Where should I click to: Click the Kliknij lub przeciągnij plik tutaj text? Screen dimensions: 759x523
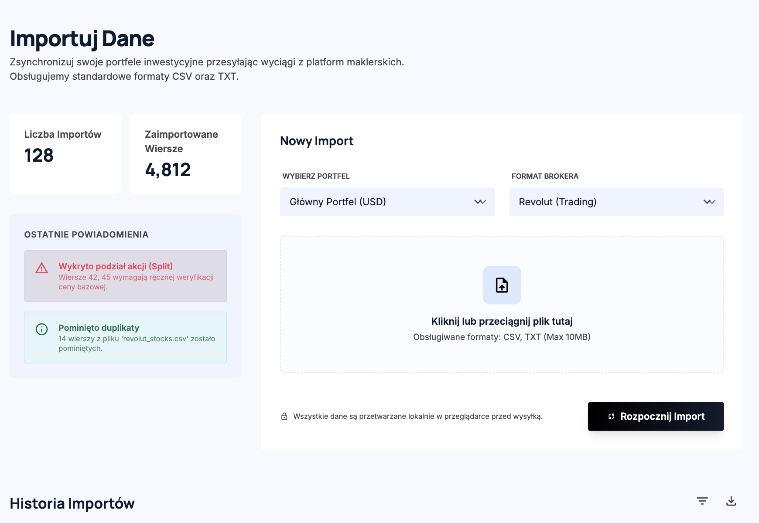[502, 321]
